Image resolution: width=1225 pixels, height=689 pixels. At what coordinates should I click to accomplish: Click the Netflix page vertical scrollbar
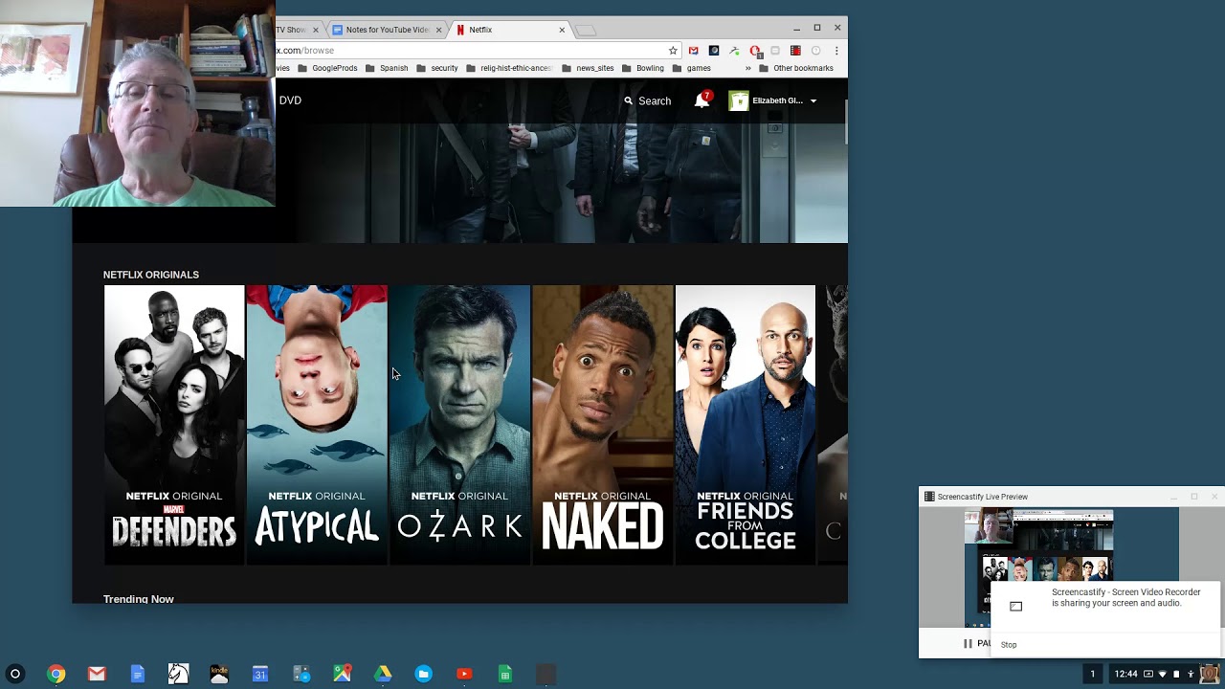pos(845,121)
